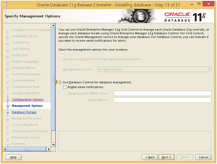This screenshot has width=217, height=164.
Task: Click the step list scroll down arrow
Action: (x=53, y=145)
